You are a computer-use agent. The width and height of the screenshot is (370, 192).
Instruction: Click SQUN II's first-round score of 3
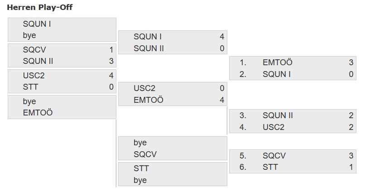tap(111, 61)
